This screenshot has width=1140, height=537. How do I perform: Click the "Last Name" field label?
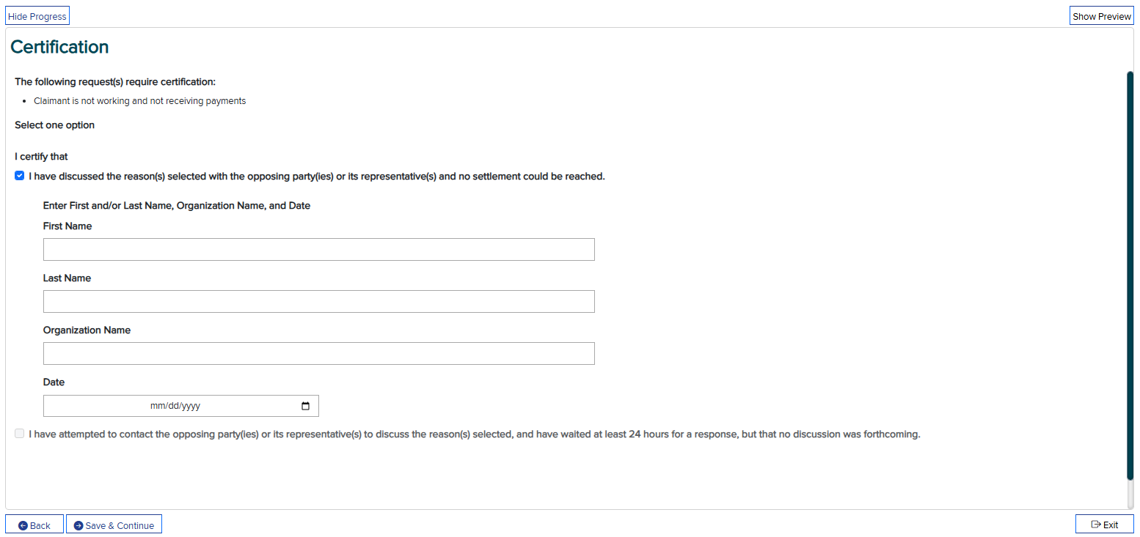[x=67, y=278]
